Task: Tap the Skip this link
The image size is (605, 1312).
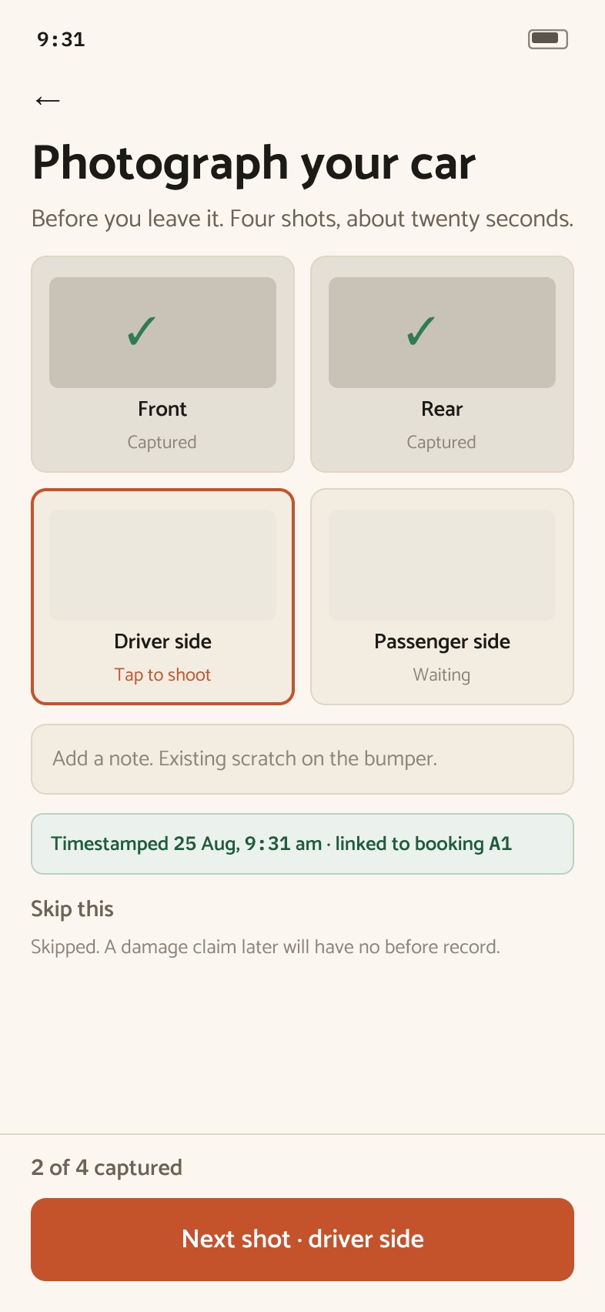Action: coord(72,909)
